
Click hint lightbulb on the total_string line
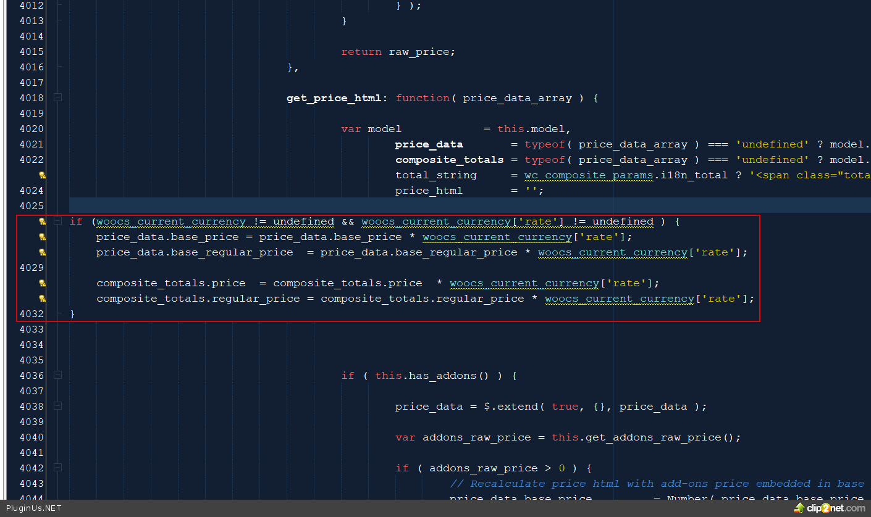click(42, 175)
